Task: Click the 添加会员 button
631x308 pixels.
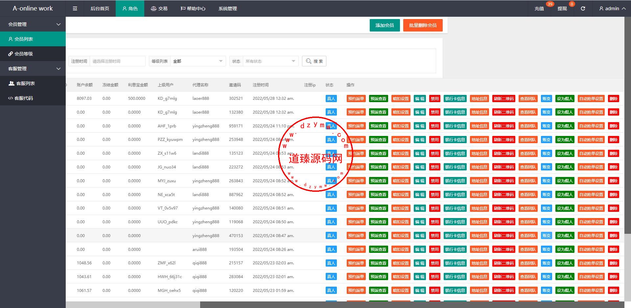Action: pyautogui.click(x=385, y=25)
